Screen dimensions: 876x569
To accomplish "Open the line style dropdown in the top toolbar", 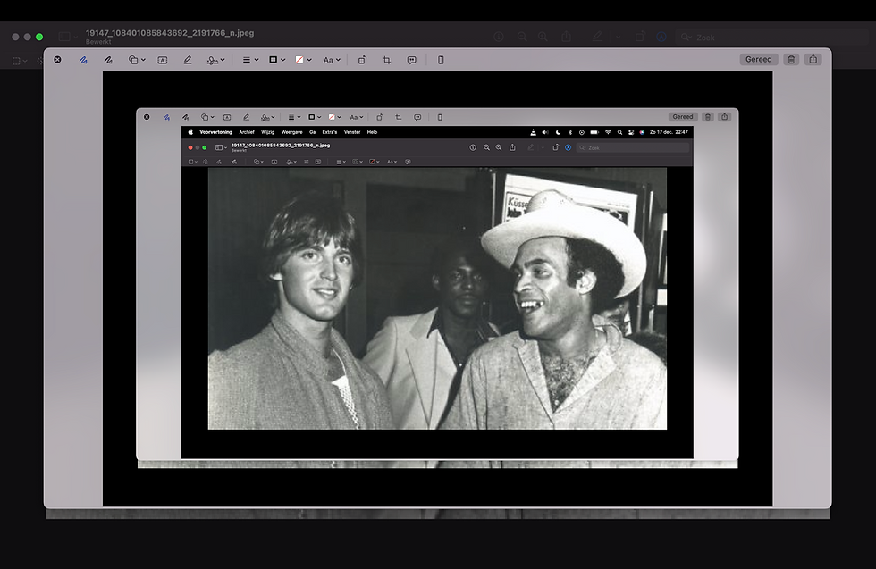I will tap(250, 60).
